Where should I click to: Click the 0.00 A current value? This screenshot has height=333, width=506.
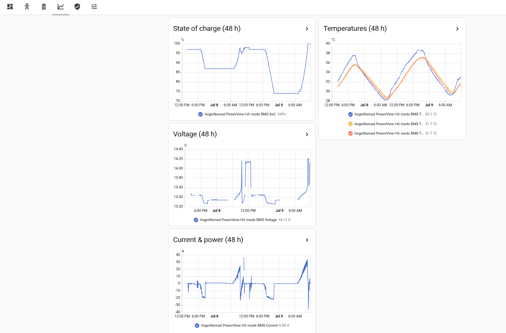coord(284,325)
